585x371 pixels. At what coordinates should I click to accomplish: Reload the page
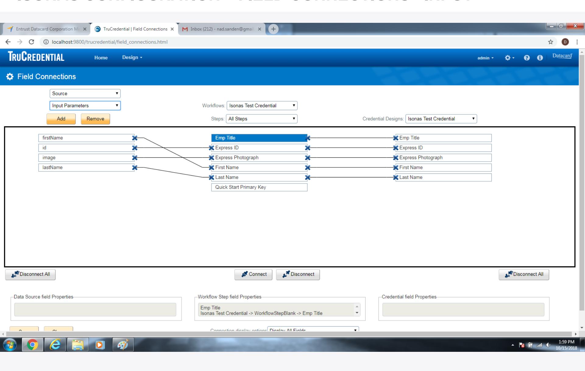pyautogui.click(x=31, y=42)
